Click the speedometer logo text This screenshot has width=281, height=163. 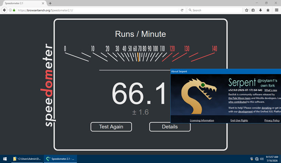click(48, 85)
